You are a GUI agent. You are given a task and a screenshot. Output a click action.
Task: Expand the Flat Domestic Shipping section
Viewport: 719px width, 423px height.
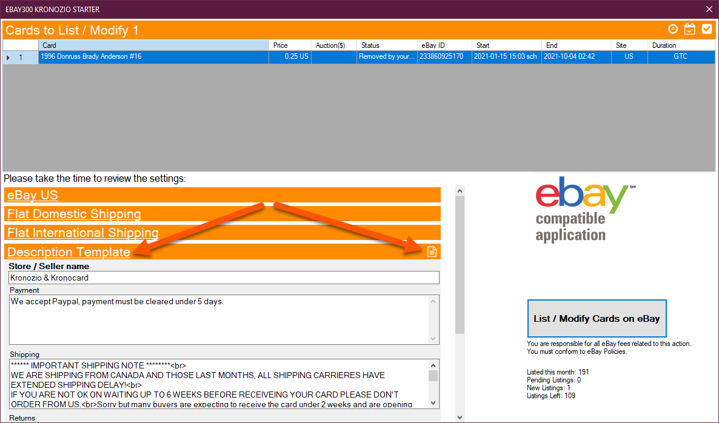click(x=74, y=214)
